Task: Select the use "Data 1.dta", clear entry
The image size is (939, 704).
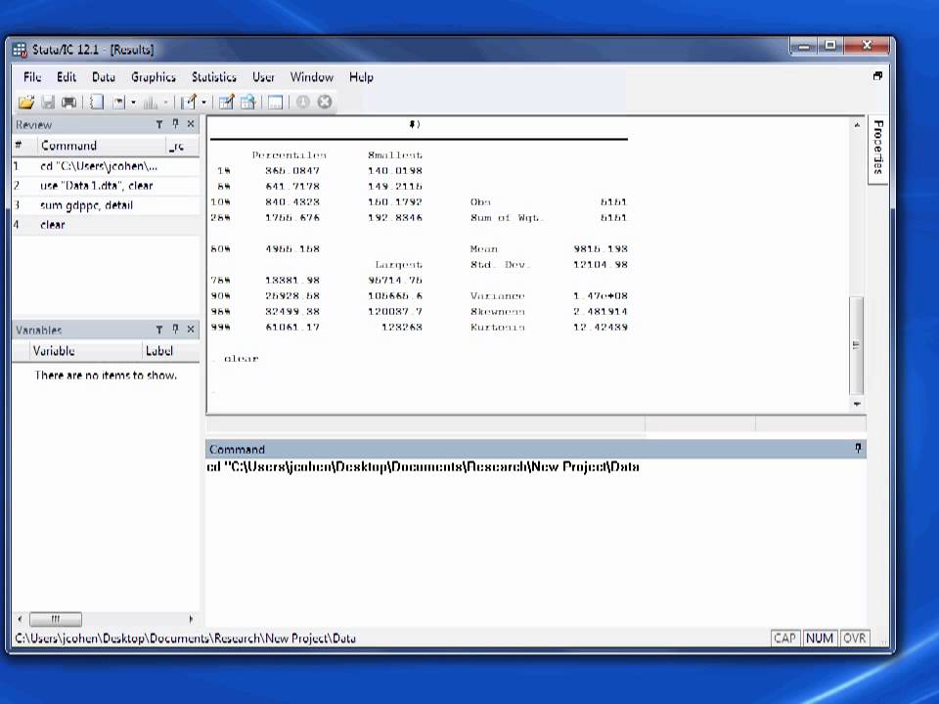Action: coord(106,186)
